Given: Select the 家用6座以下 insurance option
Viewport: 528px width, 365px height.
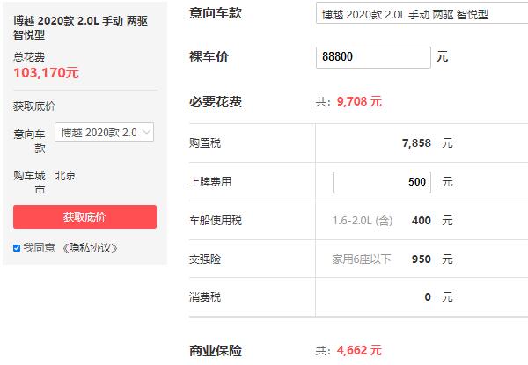Looking at the screenshot, I should pyautogui.click(x=361, y=259).
